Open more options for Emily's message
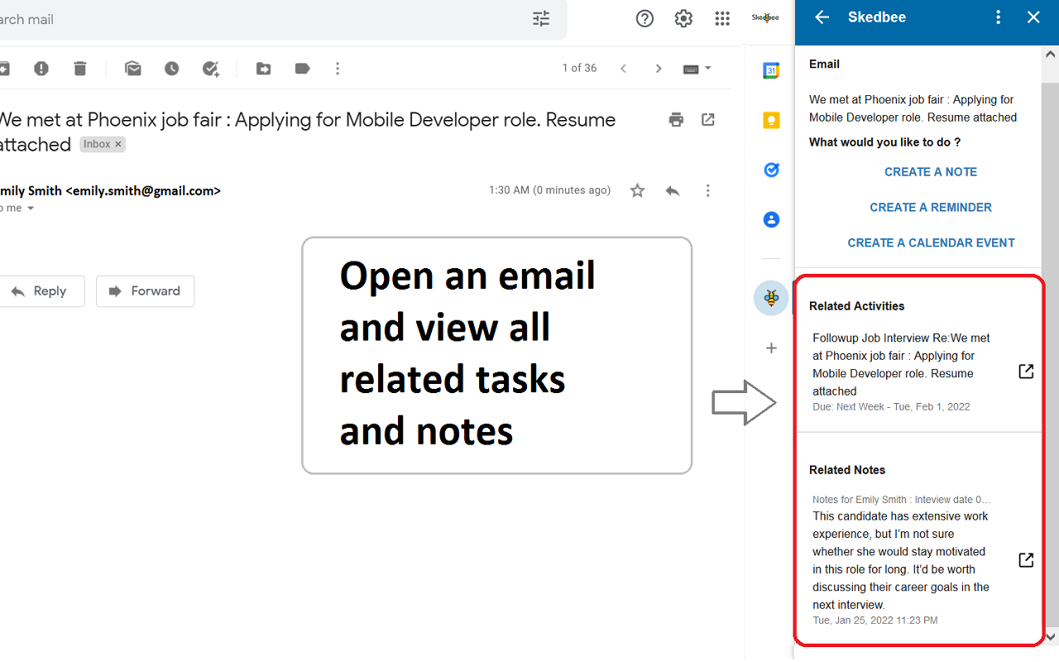 (x=707, y=191)
